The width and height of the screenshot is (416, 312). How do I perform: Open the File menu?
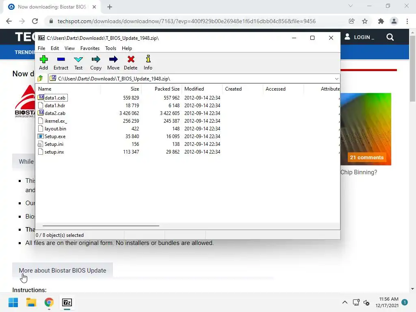(x=41, y=48)
